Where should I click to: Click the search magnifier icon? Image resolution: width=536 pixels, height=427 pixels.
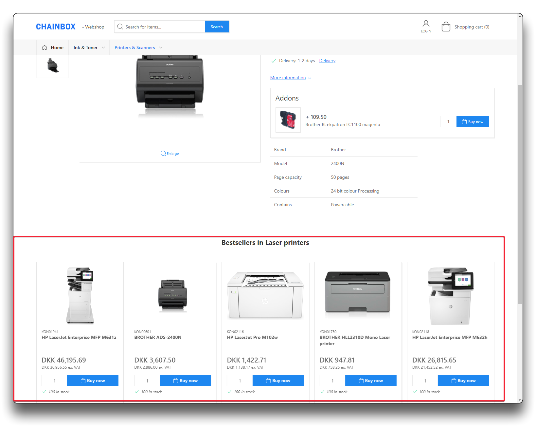(x=120, y=27)
